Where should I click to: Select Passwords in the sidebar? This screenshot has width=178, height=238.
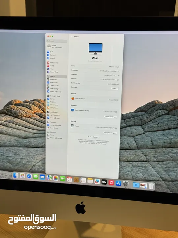pos(52,122)
